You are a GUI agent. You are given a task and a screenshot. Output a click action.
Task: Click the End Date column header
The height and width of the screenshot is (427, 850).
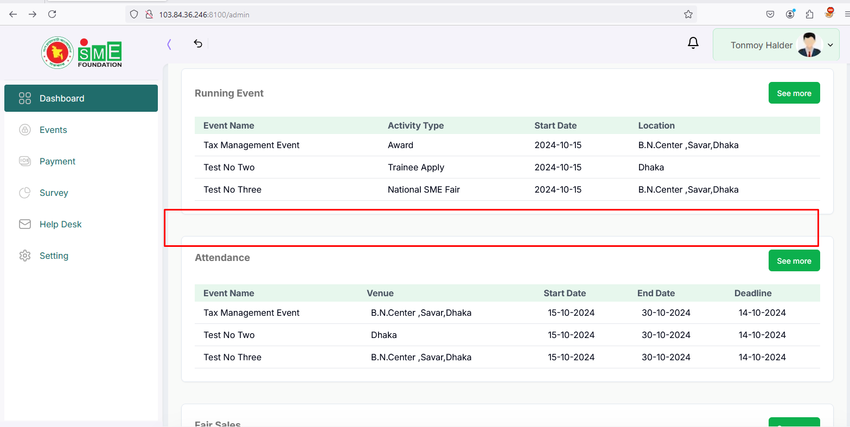(x=656, y=293)
